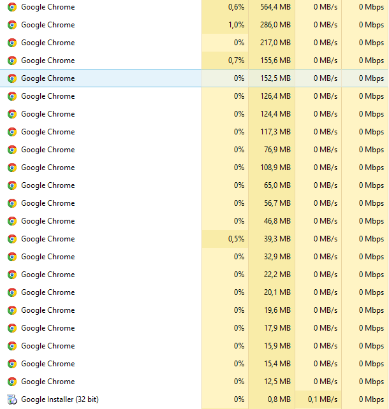Click the Google Installer (32 bit) icon
The height and width of the screenshot is (409, 389).
click(12, 399)
